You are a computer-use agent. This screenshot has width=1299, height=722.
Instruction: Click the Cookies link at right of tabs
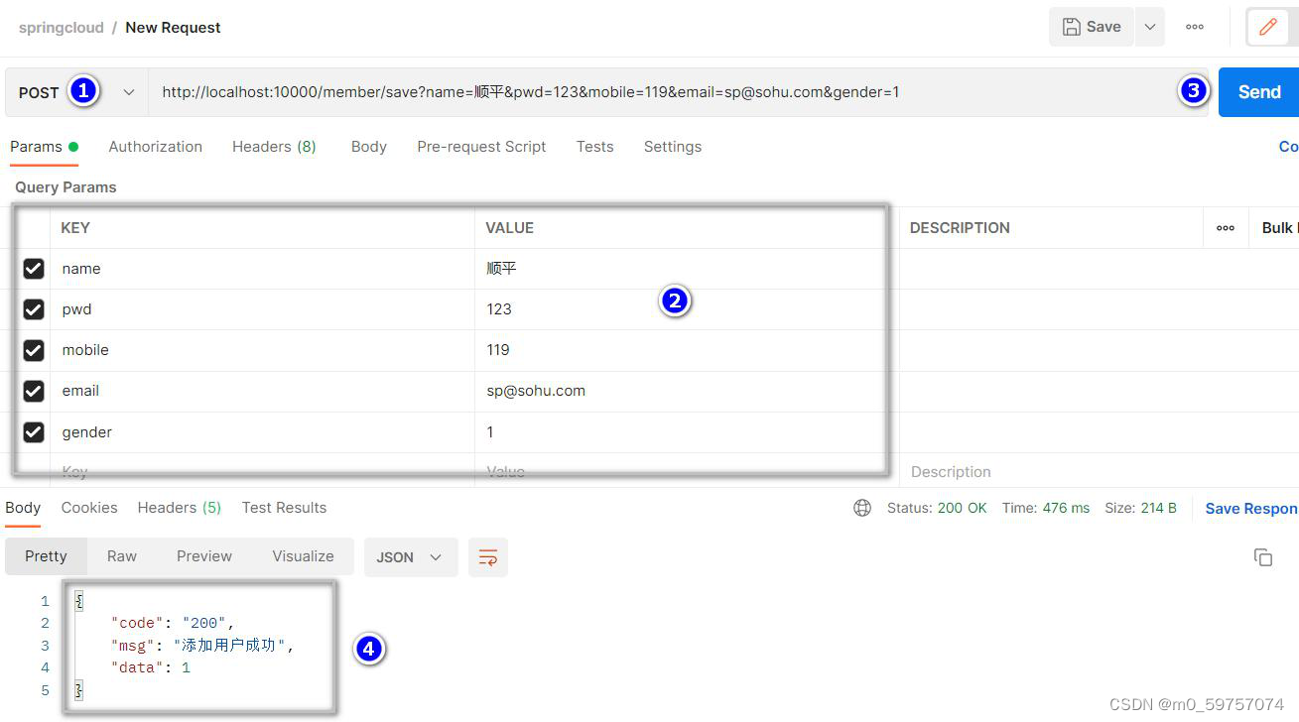(1288, 147)
